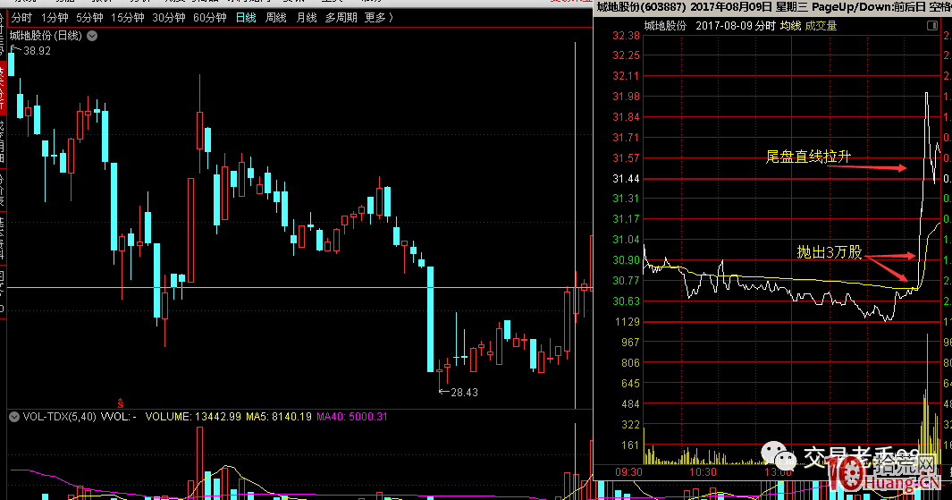Click the MA40: 5000.31 value
Viewport: 952px width, 500px height.
[x=352, y=417]
